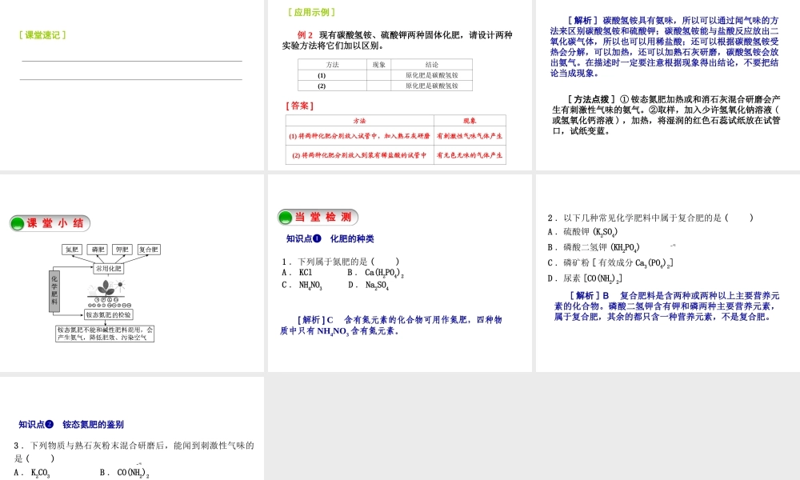Click the 当堂检测 title badge text
800x480 pixels.
[x=323, y=218]
